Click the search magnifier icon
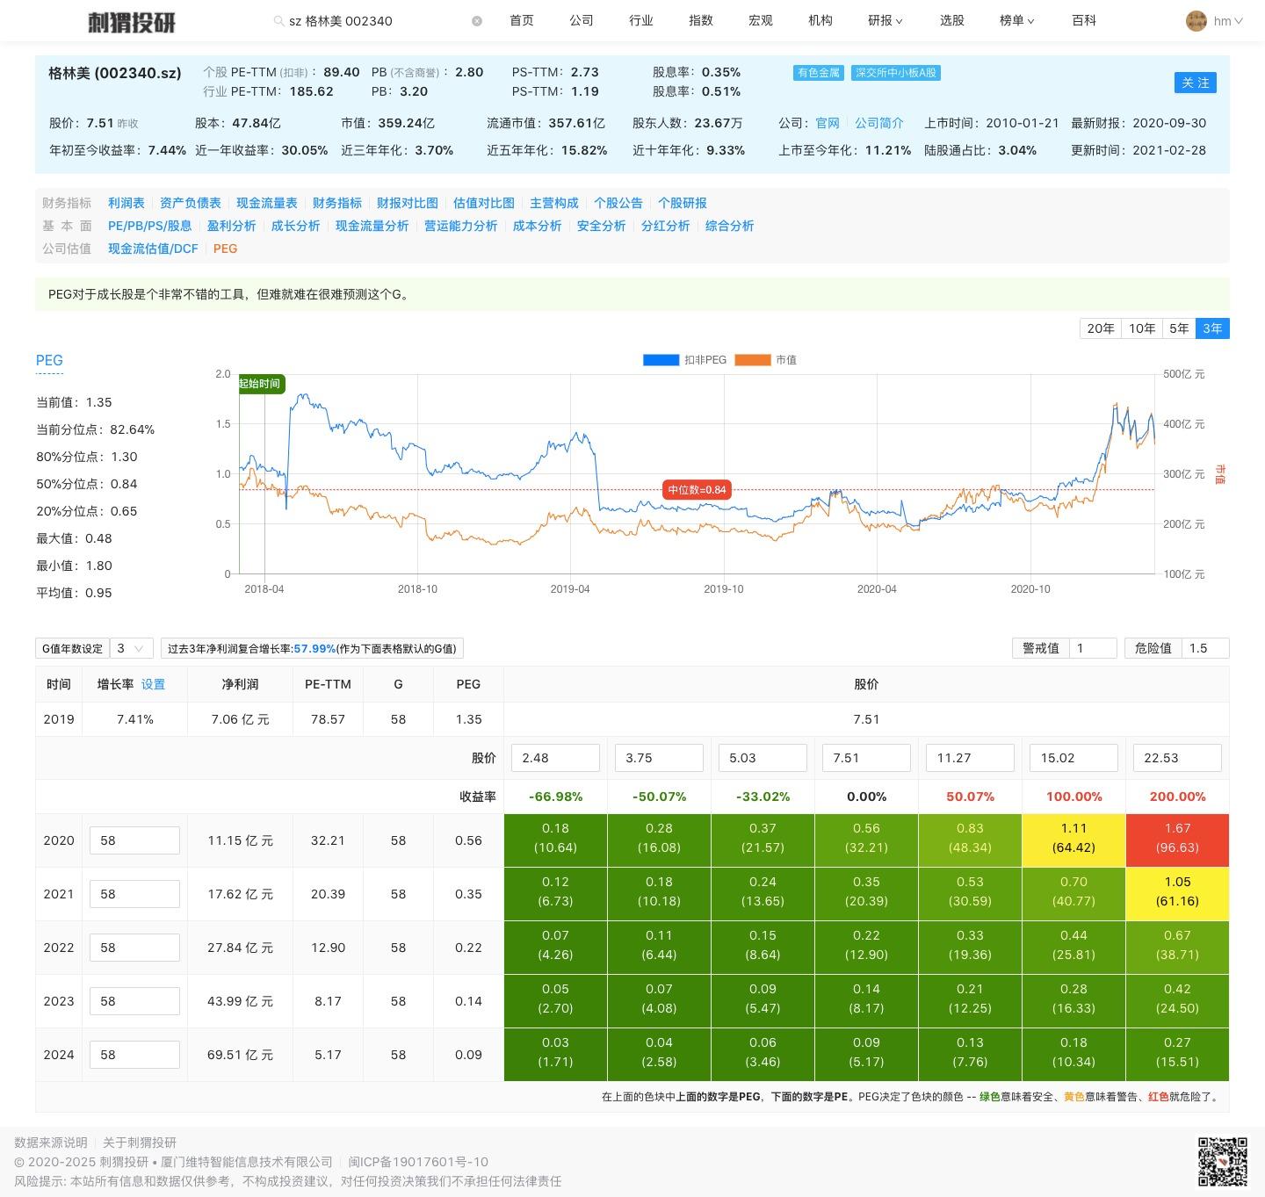Viewport: 1265px width, 1197px height. (278, 21)
